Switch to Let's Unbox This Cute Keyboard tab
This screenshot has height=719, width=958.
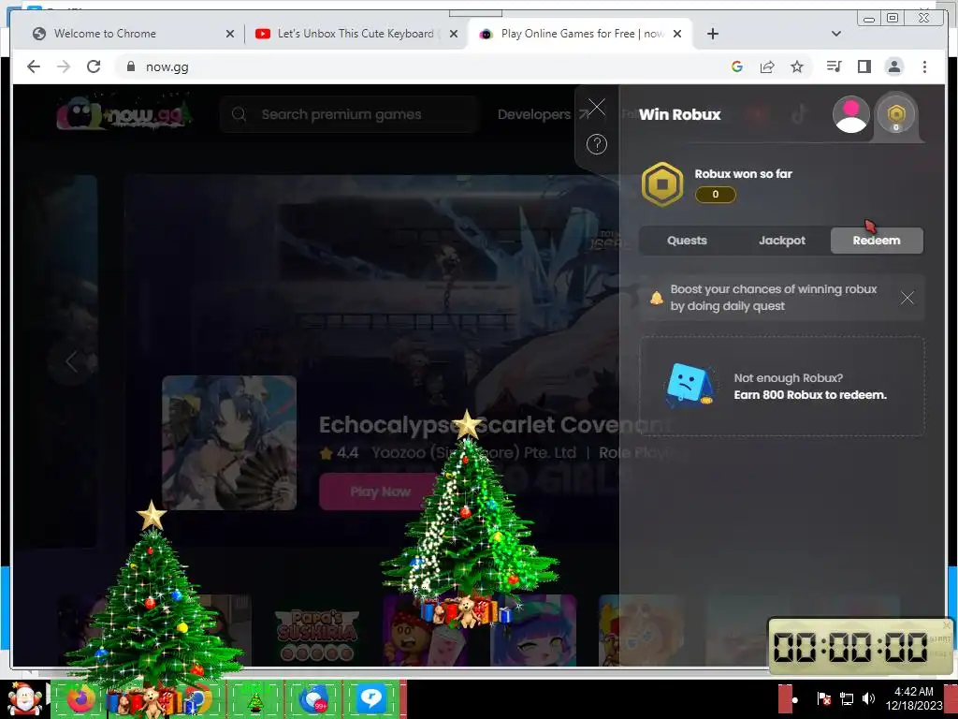[356, 34]
